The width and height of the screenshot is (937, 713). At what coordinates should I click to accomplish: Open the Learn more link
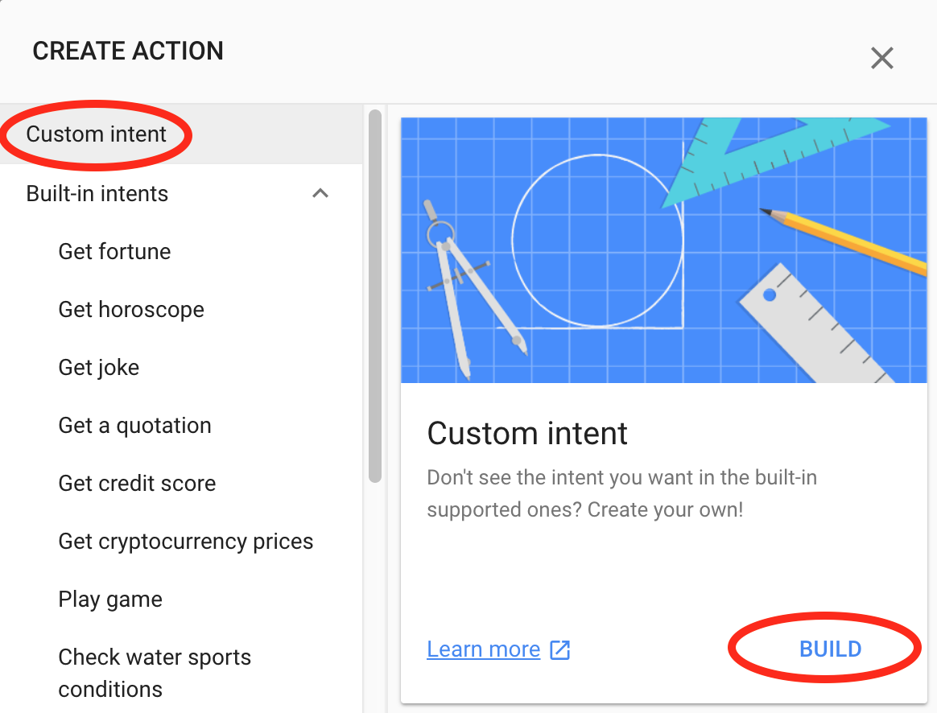483,649
